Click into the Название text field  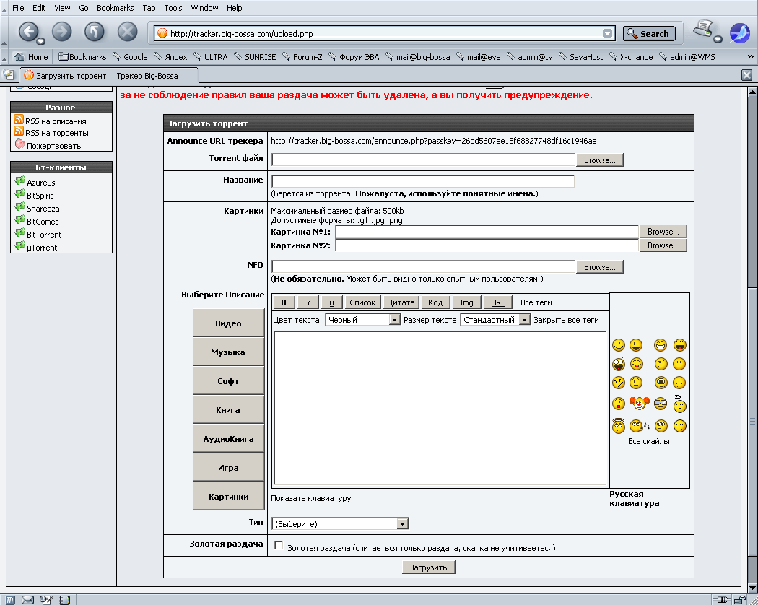click(x=422, y=181)
